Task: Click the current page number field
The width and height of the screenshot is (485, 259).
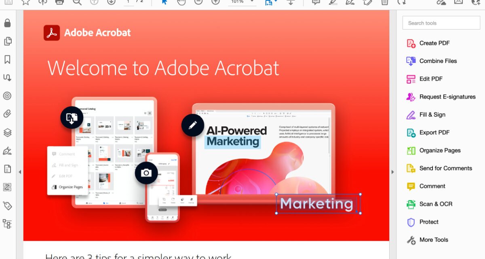Action: tap(129, 2)
